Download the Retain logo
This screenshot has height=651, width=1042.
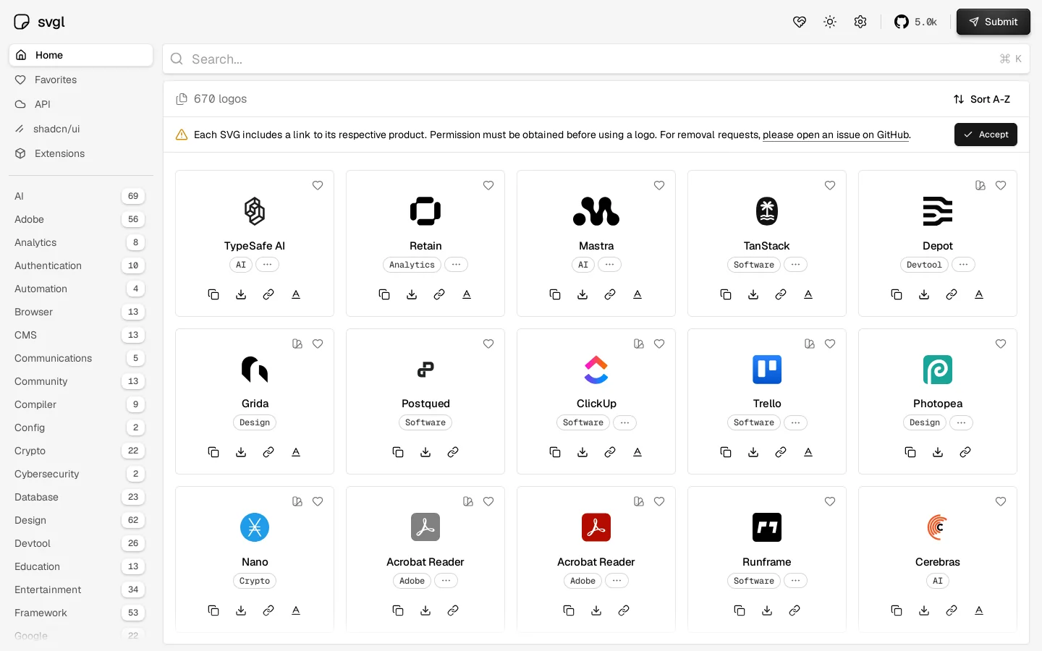click(x=412, y=294)
